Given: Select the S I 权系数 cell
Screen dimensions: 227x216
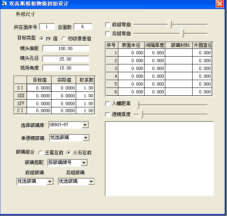Looking at the screenshot, I should point(85,88).
